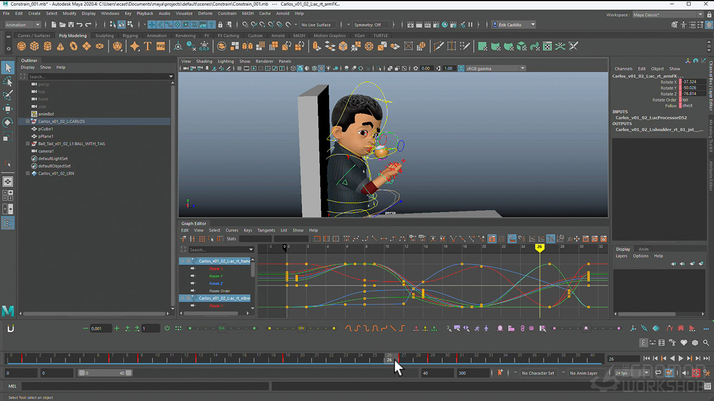Screen dimensions: 714x401
Task: Activate the Select tool in the toolbox
Action: [8, 67]
